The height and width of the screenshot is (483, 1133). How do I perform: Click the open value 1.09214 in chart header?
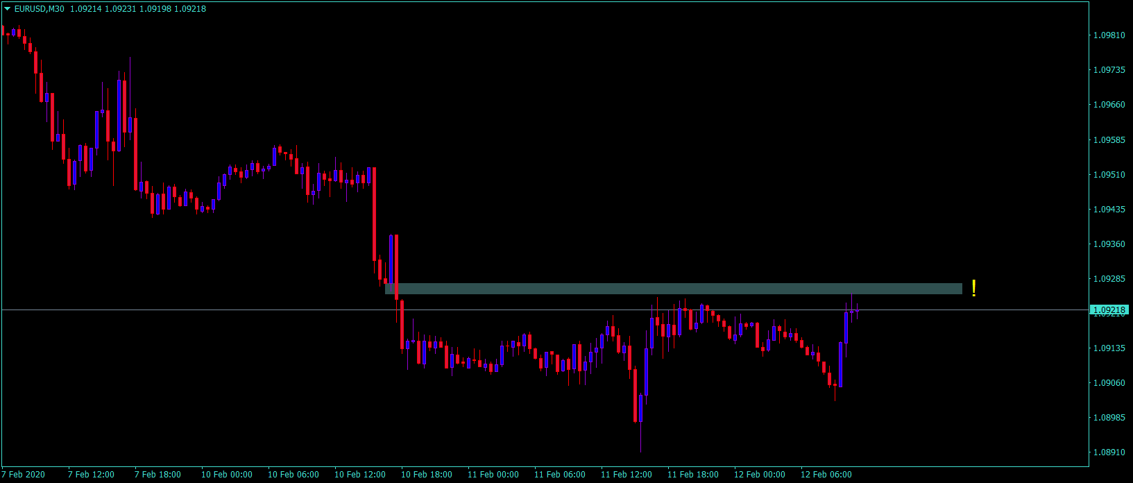coord(85,9)
